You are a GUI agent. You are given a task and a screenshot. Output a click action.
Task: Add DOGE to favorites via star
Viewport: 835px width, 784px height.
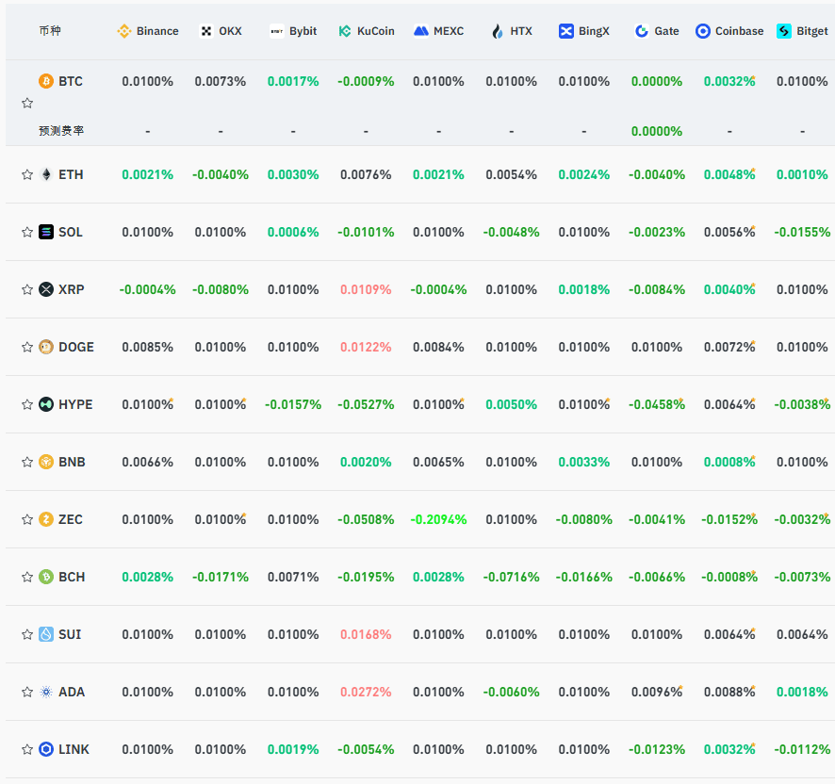coord(27,348)
